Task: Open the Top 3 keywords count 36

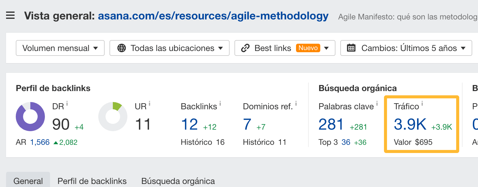Action: pos(346,142)
